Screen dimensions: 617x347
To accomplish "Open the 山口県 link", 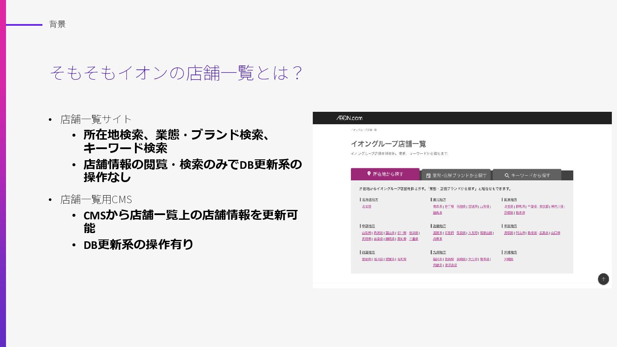I will [556, 233].
